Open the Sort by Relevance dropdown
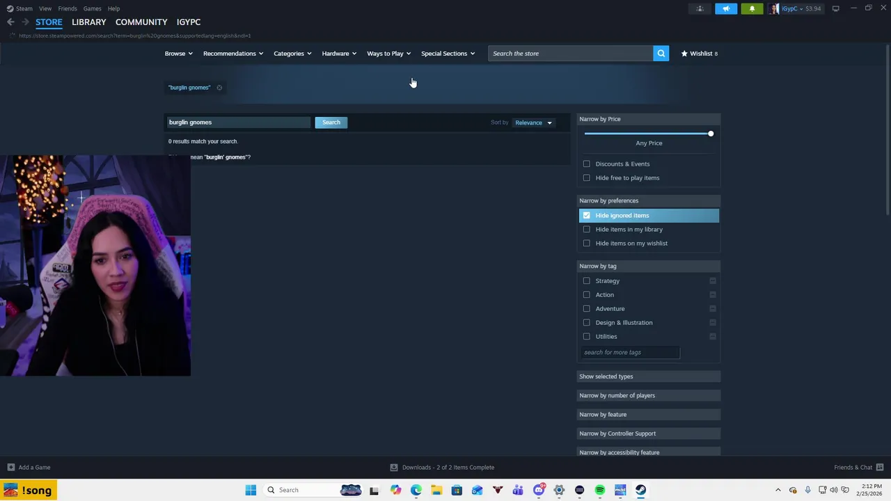The width and height of the screenshot is (891, 501). pyautogui.click(x=533, y=122)
